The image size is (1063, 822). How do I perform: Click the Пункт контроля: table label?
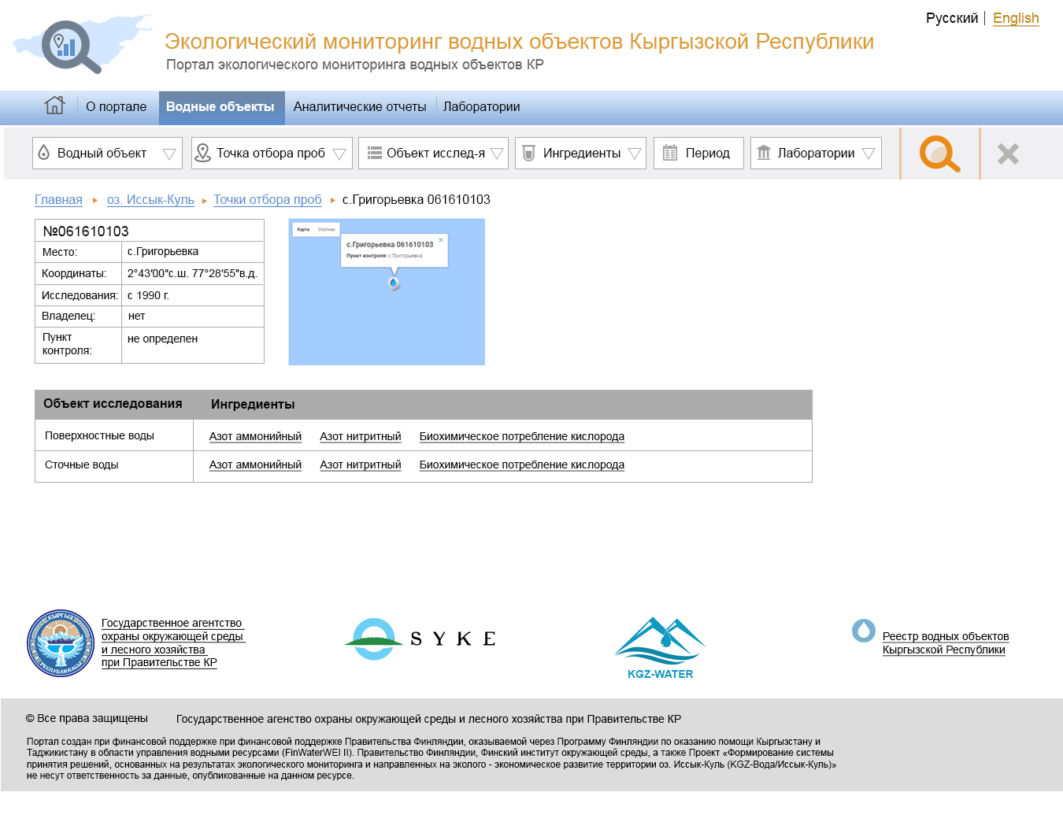tap(67, 344)
